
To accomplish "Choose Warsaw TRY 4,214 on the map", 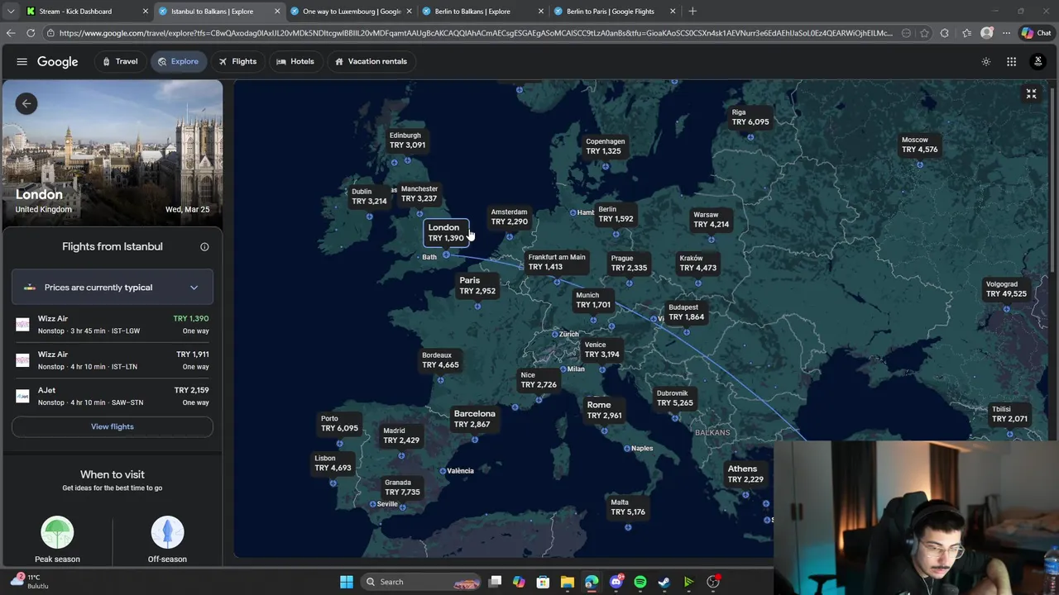I will pyautogui.click(x=711, y=220).
